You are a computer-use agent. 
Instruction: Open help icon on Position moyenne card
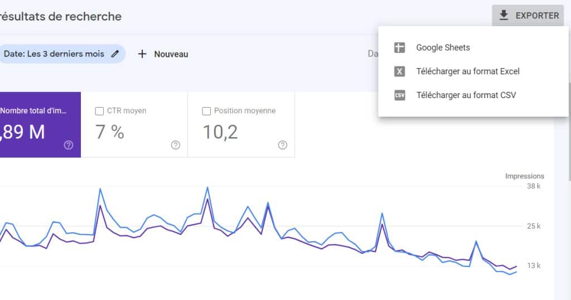tap(283, 146)
